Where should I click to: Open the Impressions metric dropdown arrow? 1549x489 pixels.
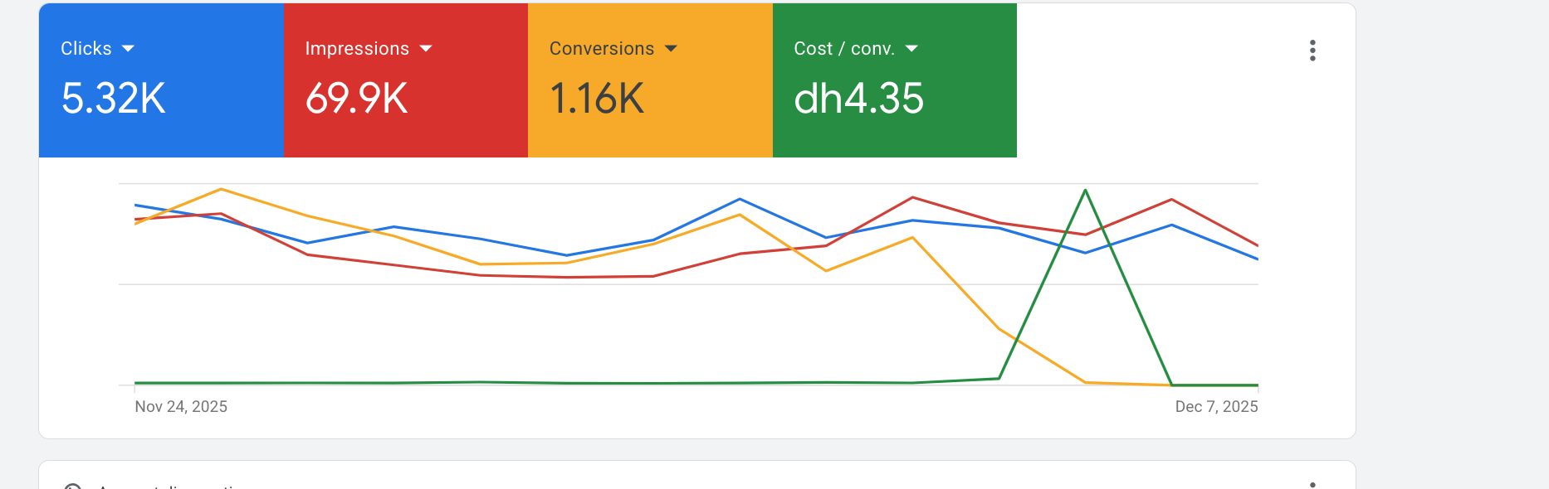pyautogui.click(x=426, y=49)
